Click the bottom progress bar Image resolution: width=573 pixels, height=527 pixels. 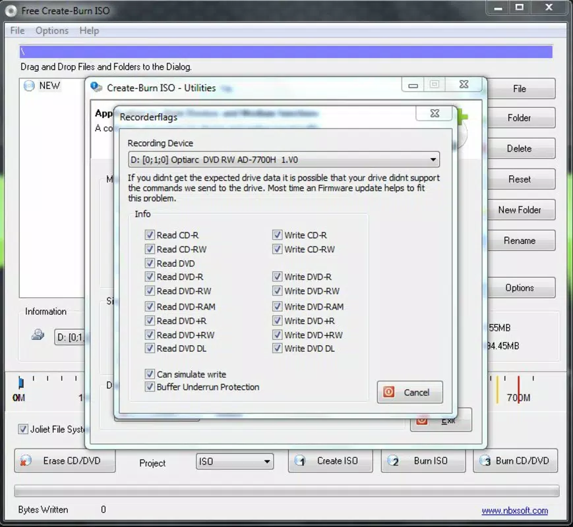pyautogui.click(x=286, y=491)
